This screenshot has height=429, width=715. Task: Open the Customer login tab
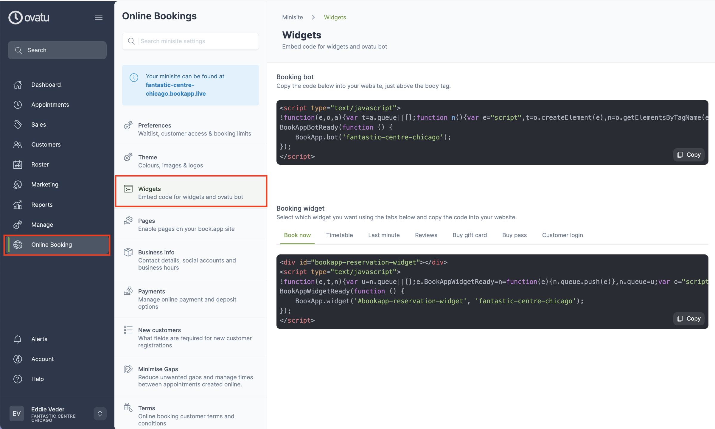[562, 235]
